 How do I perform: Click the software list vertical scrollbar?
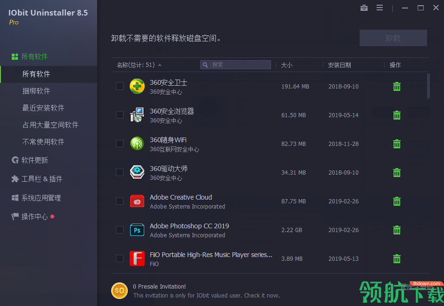click(x=428, y=86)
